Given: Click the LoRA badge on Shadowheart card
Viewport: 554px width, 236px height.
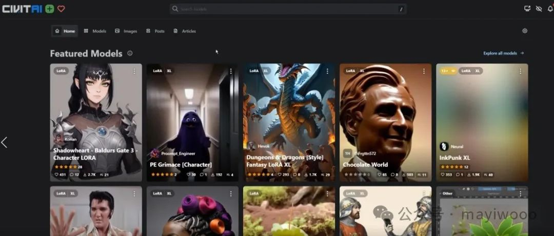Looking at the screenshot, I should click(x=61, y=71).
